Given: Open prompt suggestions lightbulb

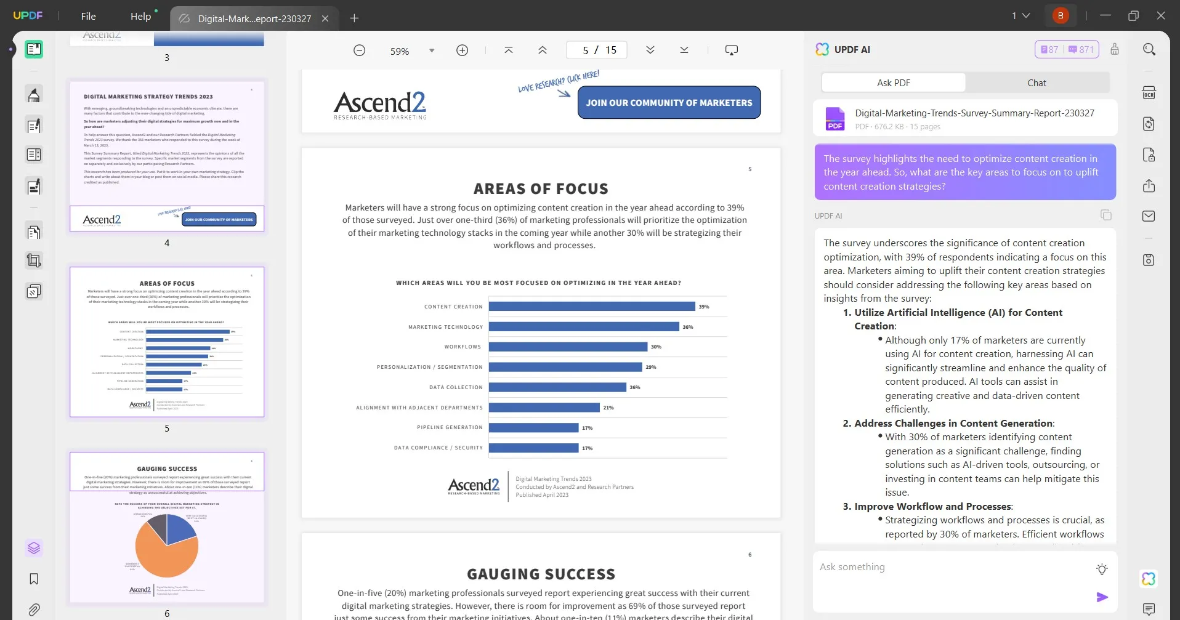Looking at the screenshot, I should click(1102, 570).
